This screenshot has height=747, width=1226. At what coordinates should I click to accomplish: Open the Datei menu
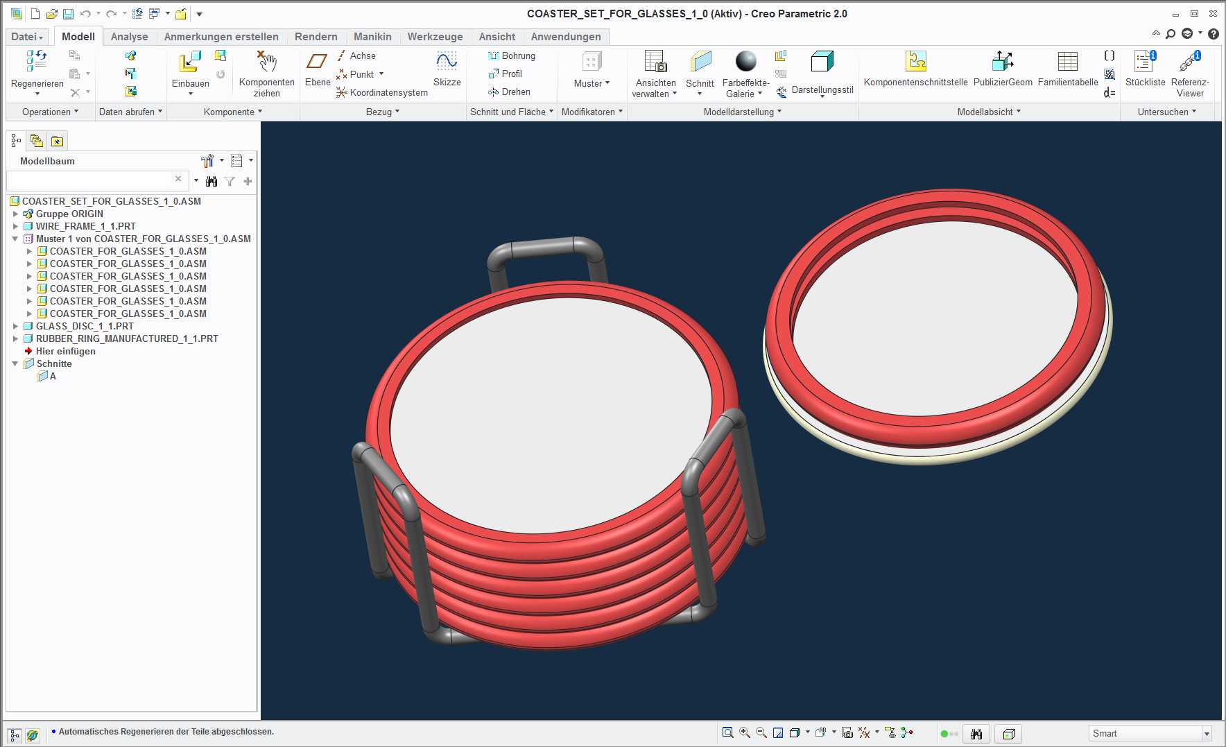click(27, 37)
